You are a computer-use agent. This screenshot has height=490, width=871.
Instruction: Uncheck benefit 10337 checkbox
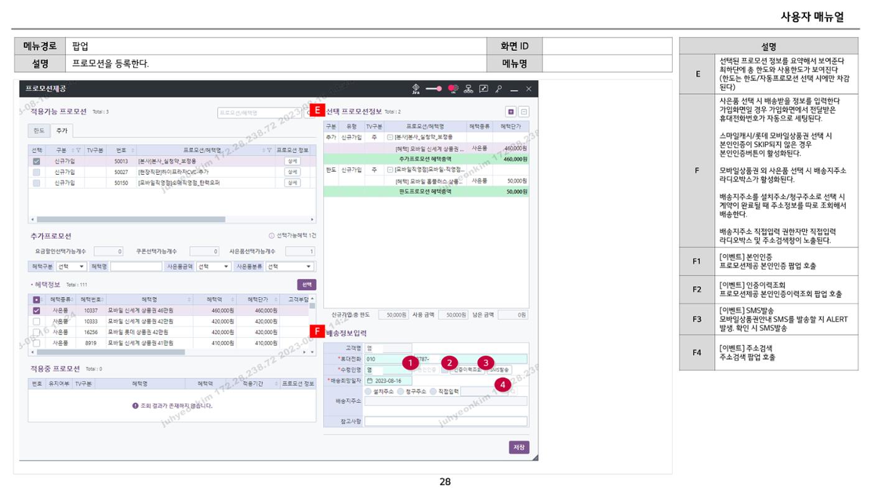pyautogui.click(x=36, y=310)
